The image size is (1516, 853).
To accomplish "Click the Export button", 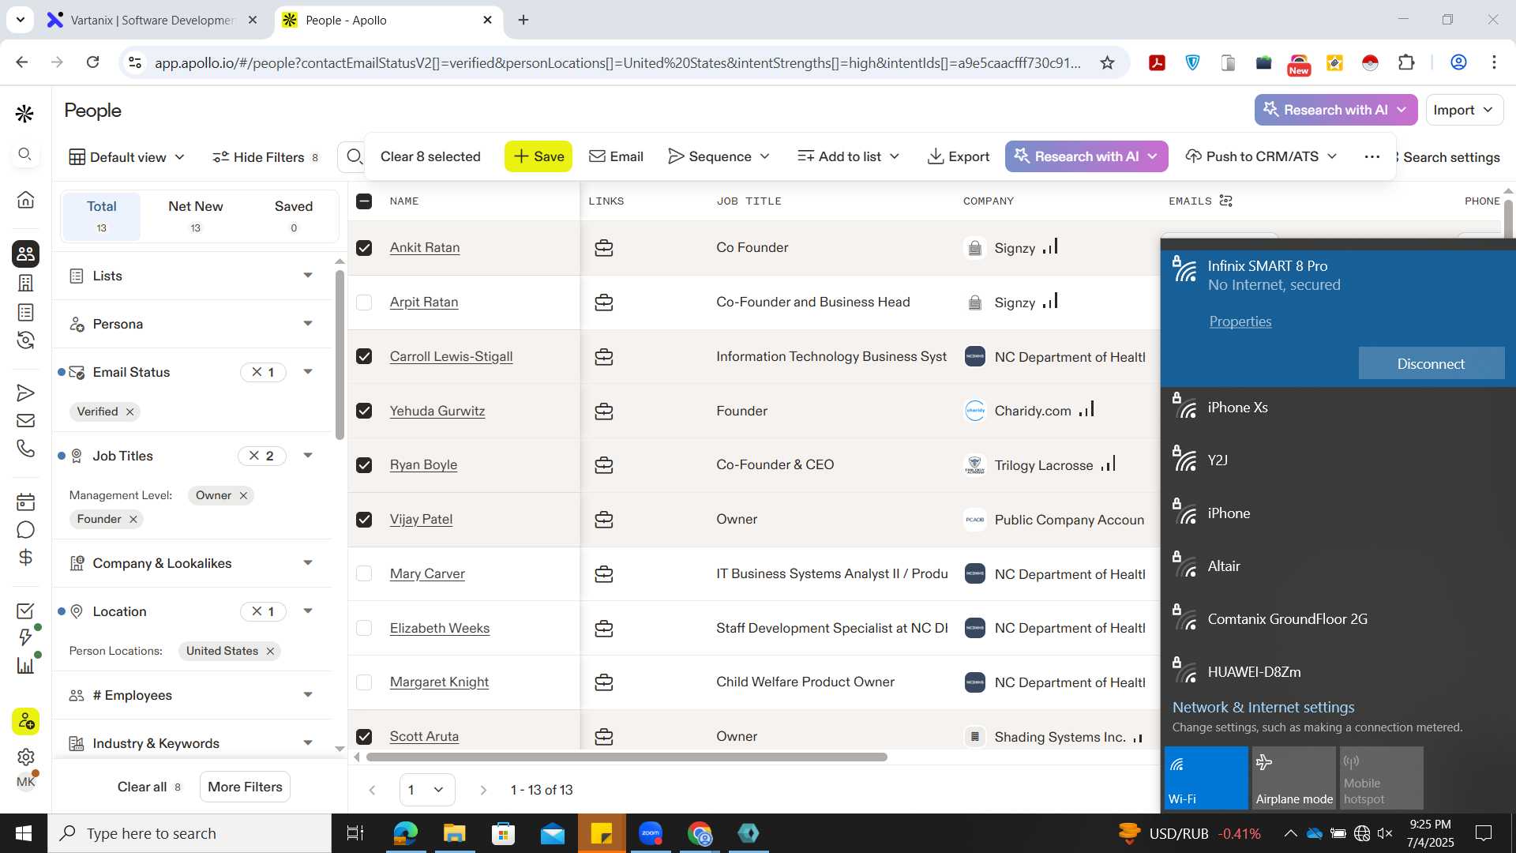I will [959, 156].
